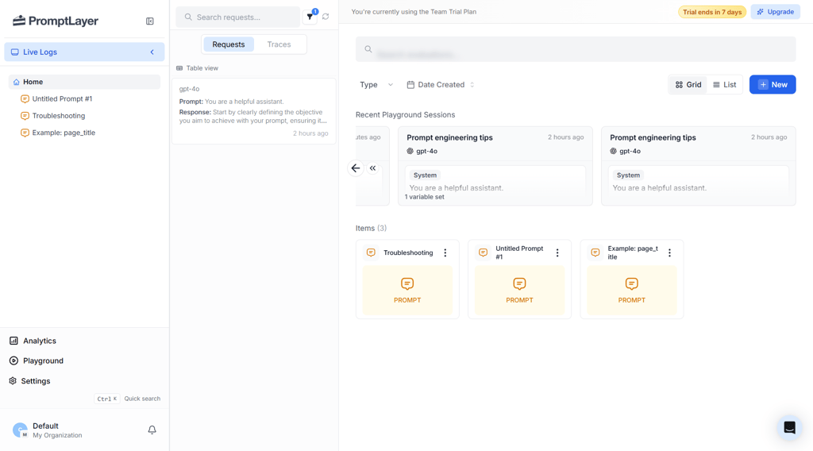Open Analytics page

pyautogui.click(x=40, y=341)
